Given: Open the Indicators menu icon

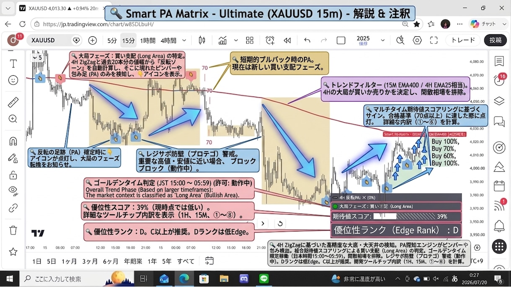Looking at the screenshot, I should click(x=222, y=41).
